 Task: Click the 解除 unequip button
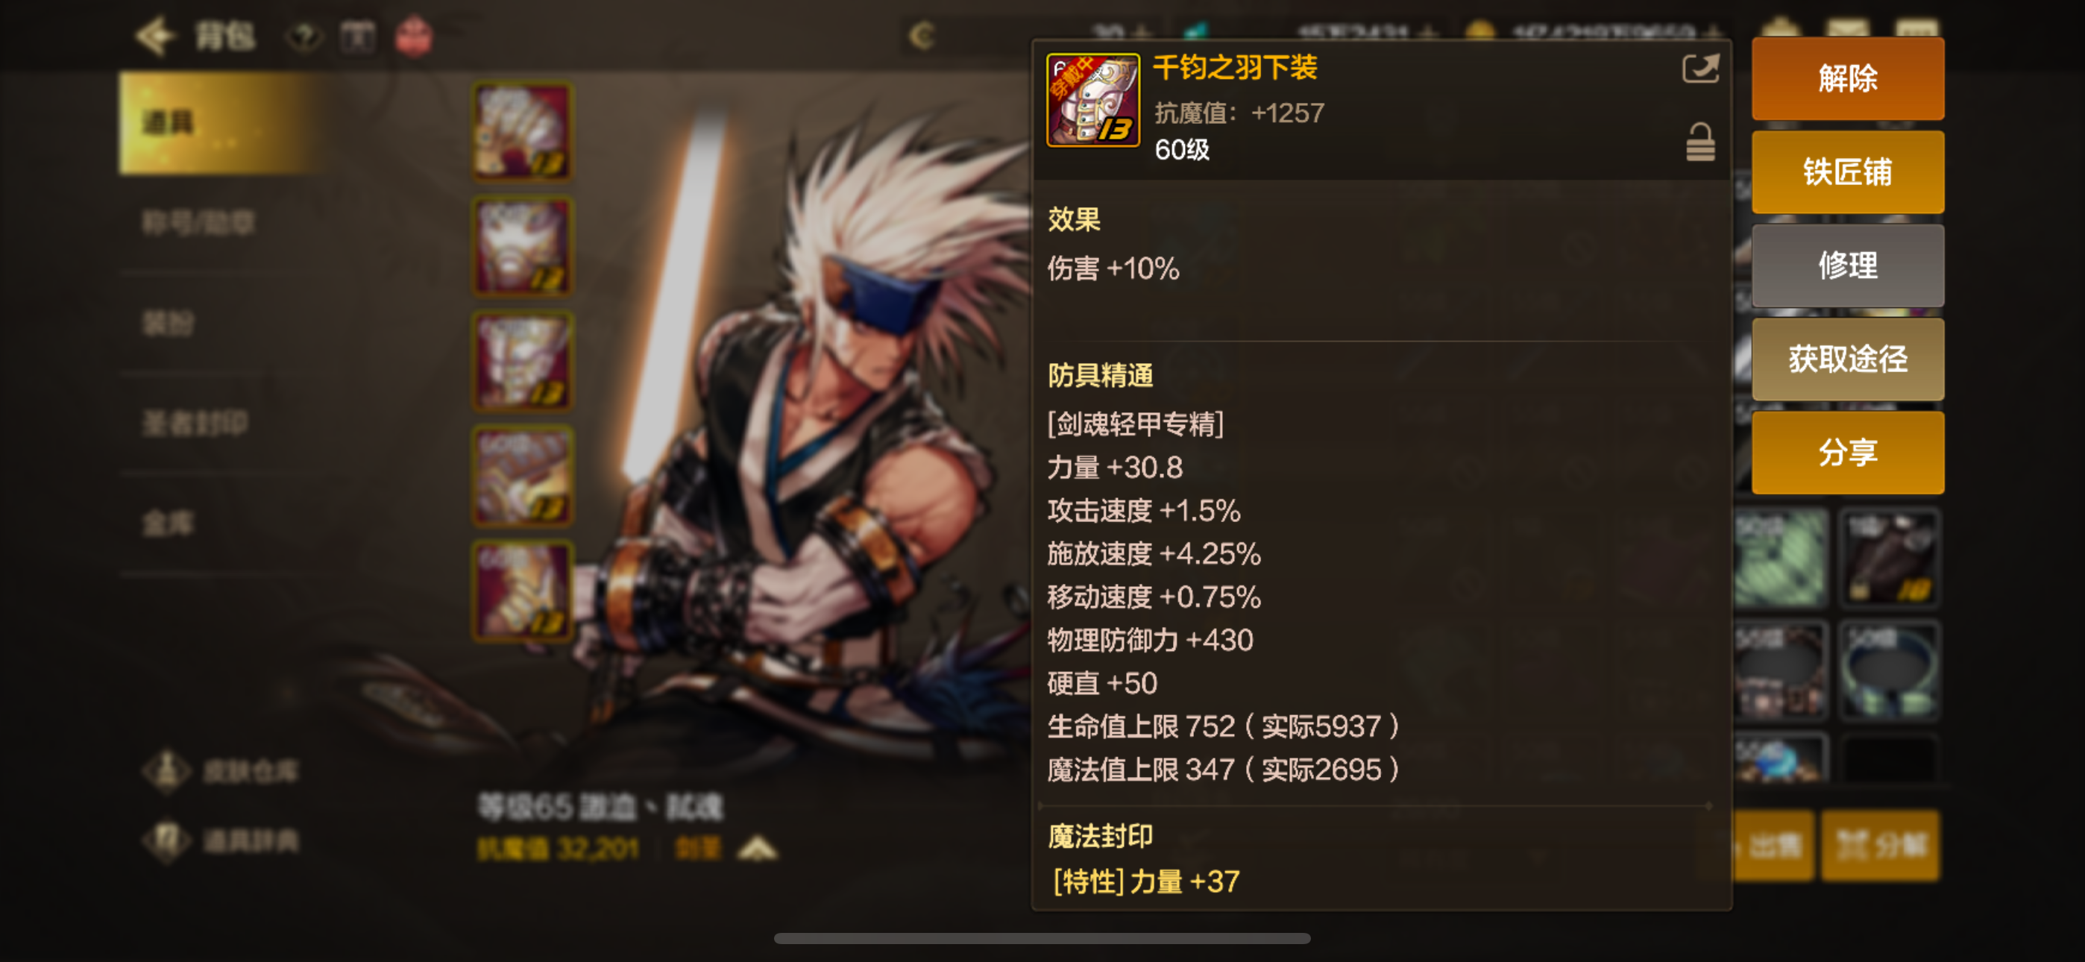click(x=1848, y=78)
